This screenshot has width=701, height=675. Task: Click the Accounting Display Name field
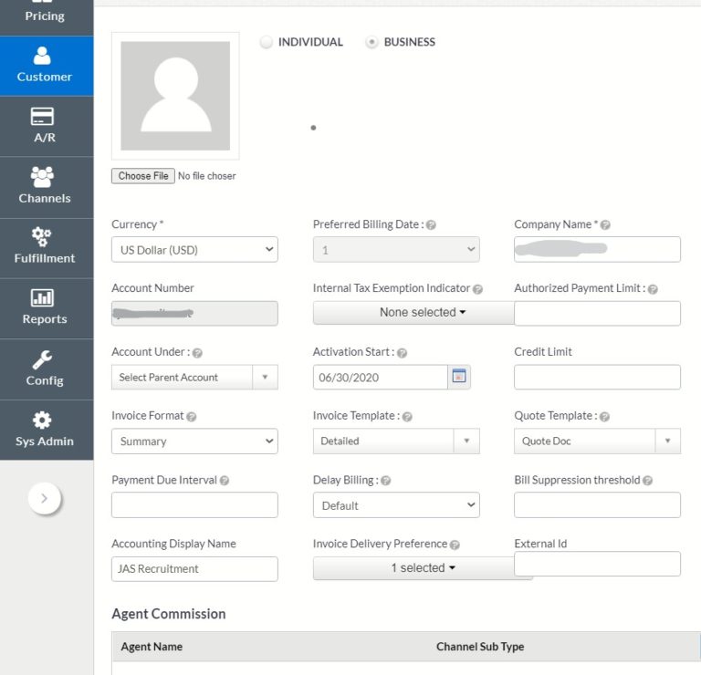[x=194, y=569]
